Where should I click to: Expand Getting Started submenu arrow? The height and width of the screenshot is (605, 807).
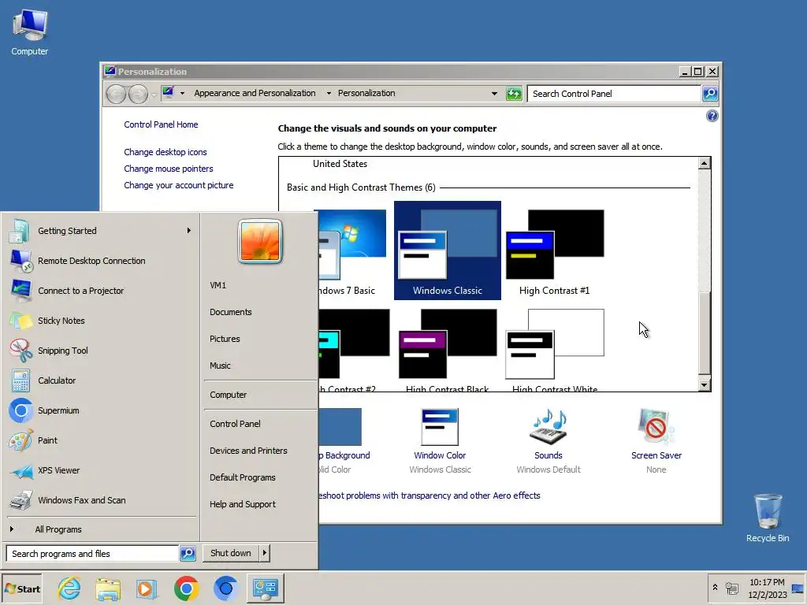pos(189,231)
